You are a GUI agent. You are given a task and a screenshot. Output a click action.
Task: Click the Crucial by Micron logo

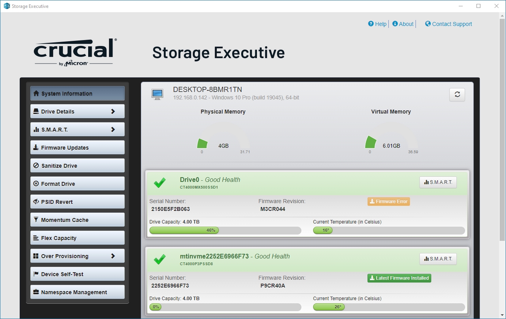(75, 52)
